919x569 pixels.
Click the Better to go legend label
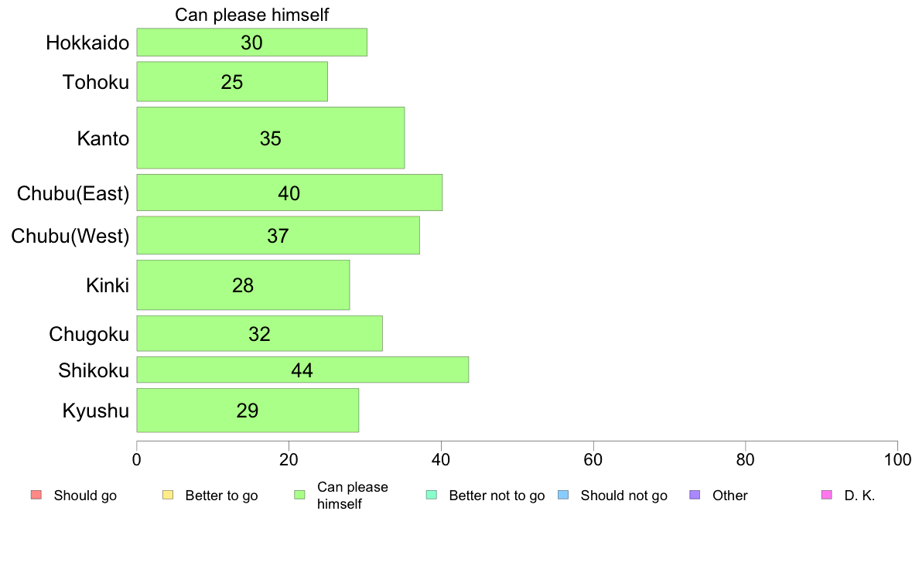pos(221,495)
